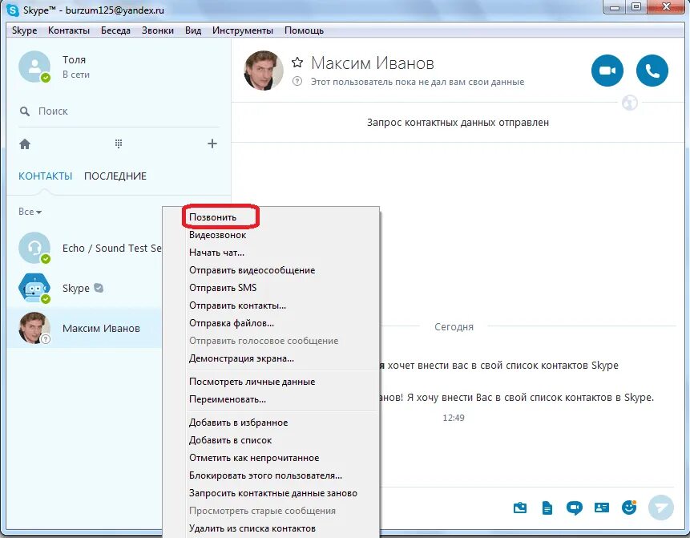Click the send picture icon in chat toolbar

point(519,508)
